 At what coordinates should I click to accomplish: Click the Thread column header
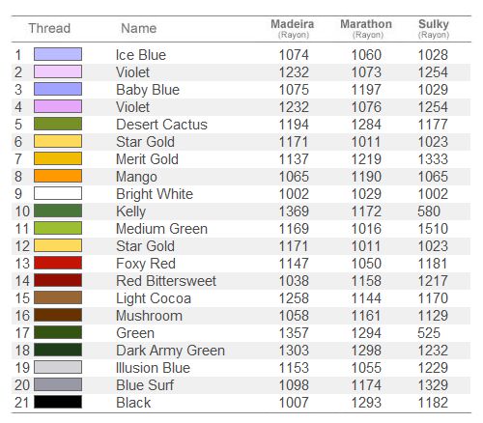point(49,28)
